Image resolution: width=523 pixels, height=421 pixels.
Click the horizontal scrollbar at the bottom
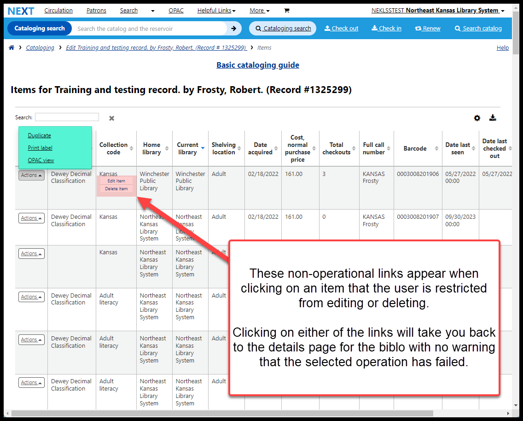click(221, 413)
